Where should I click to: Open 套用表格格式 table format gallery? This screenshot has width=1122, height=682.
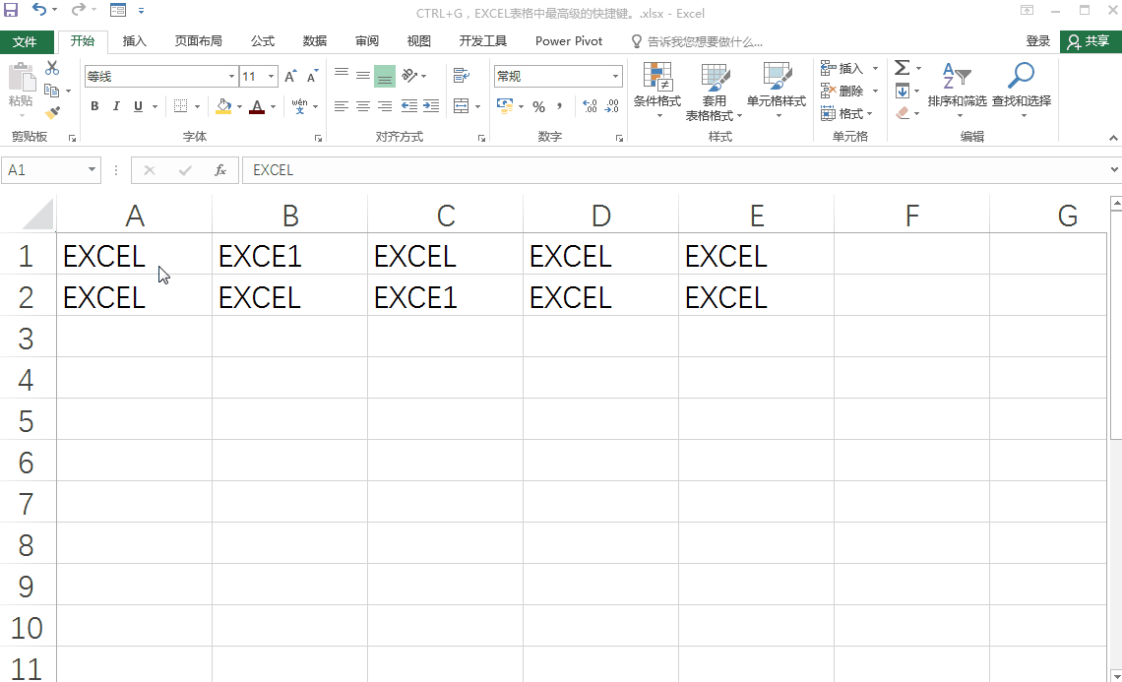pos(715,92)
